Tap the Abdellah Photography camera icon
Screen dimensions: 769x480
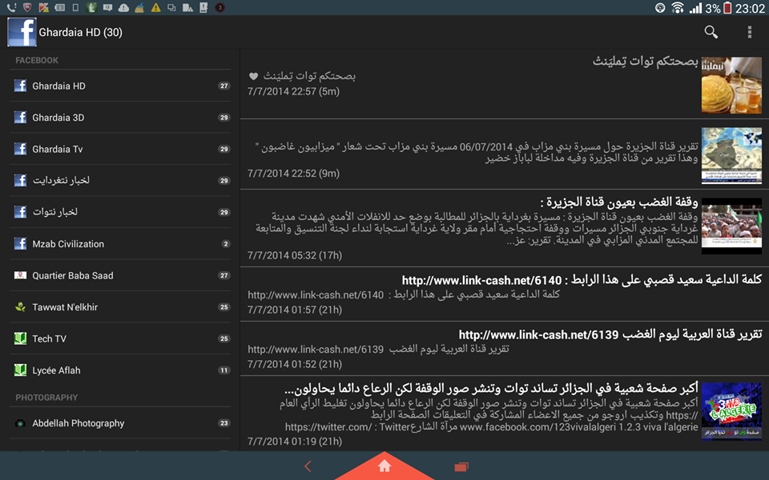click(x=20, y=423)
